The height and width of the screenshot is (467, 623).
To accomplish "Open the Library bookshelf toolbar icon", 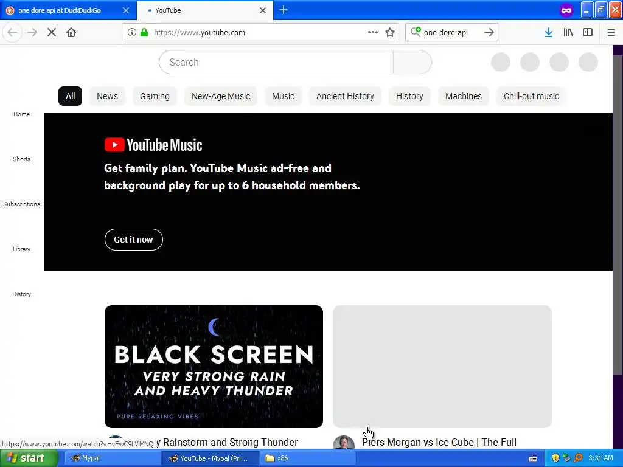I will 568,32.
